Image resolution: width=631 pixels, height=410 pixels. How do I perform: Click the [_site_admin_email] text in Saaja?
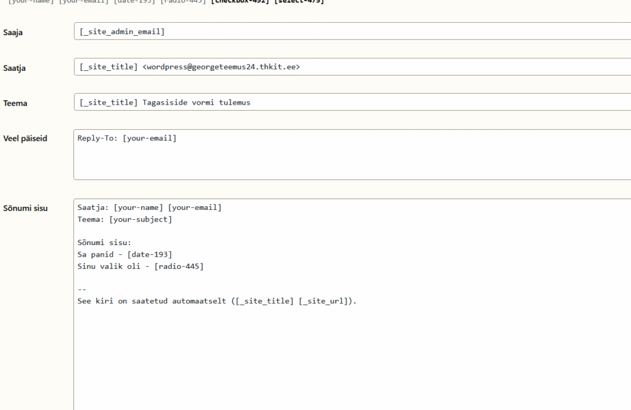tap(122, 31)
